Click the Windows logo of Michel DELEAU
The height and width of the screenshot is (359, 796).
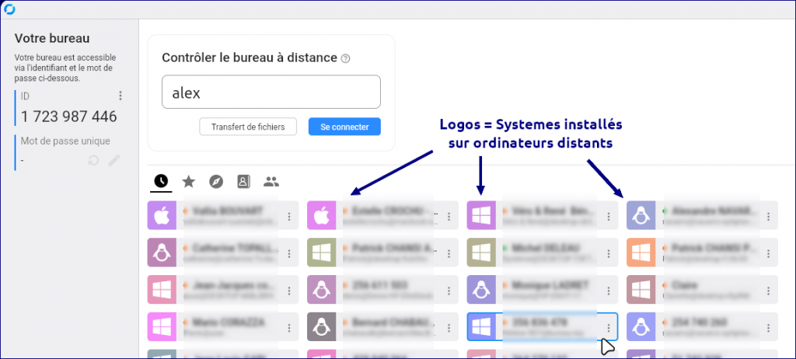(481, 253)
